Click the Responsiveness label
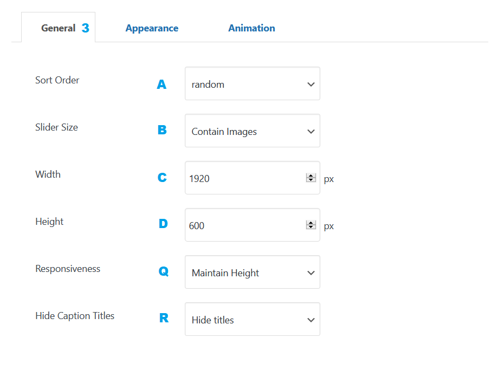Screen dimensions: 504x370 (x=68, y=269)
